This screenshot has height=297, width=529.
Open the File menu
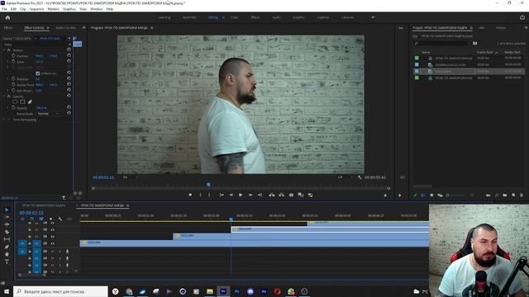click(x=4, y=9)
